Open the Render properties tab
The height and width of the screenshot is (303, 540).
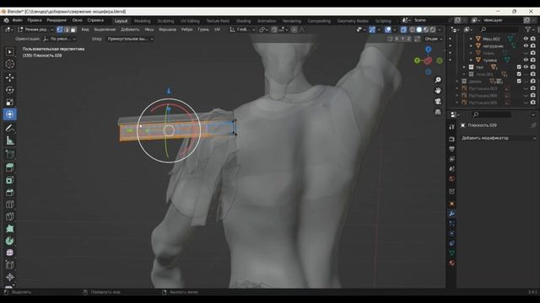pyautogui.click(x=452, y=139)
